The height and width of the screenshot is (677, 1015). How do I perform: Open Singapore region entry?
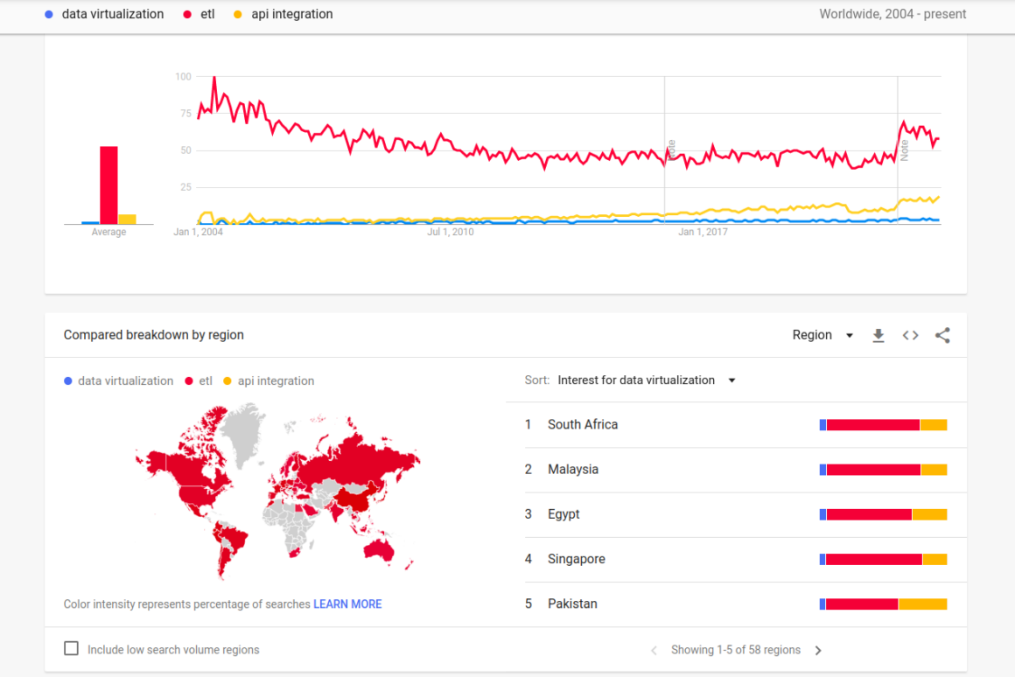(x=576, y=560)
